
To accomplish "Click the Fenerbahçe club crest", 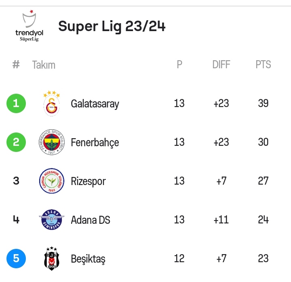I will [x=51, y=142].
